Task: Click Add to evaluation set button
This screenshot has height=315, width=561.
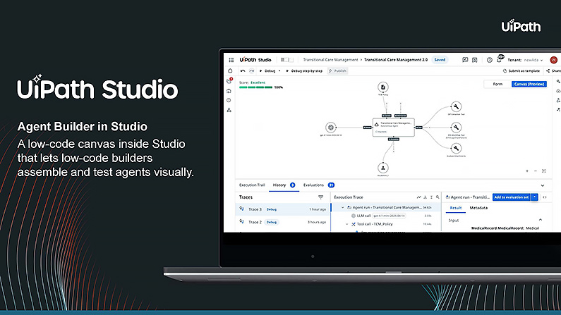Action: pyautogui.click(x=510, y=197)
